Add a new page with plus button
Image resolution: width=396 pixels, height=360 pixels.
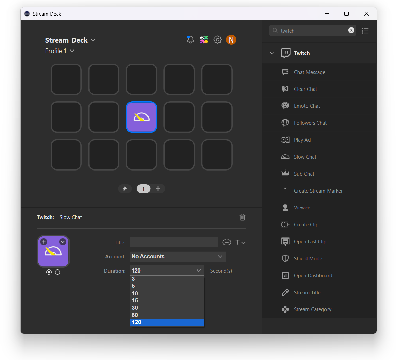[158, 188]
